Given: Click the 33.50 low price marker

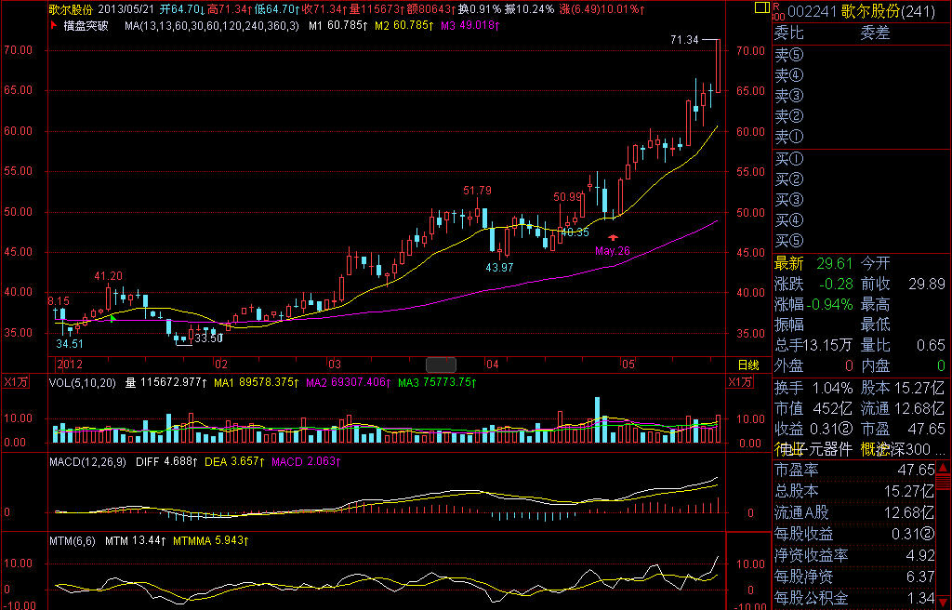Looking at the screenshot, I should coord(207,338).
